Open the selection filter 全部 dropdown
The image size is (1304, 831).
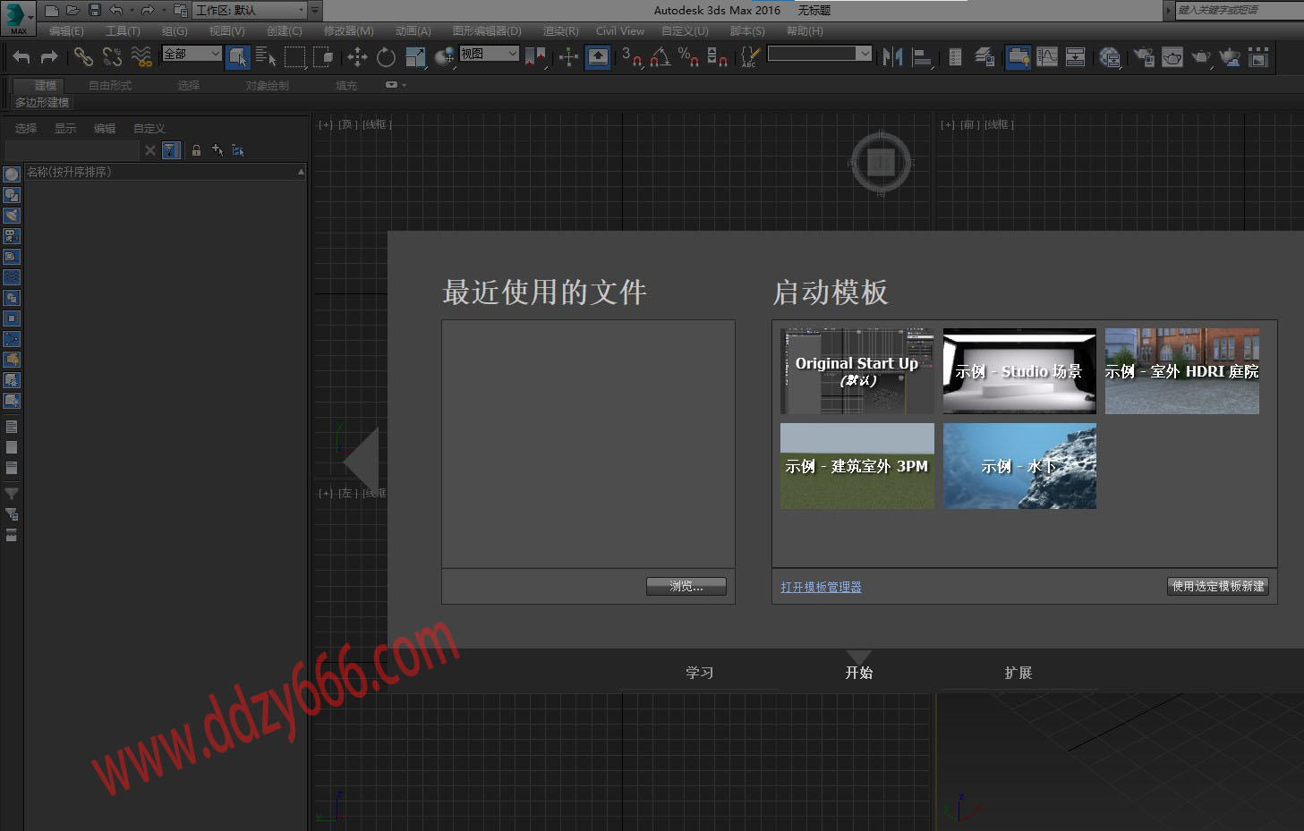click(x=191, y=54)
